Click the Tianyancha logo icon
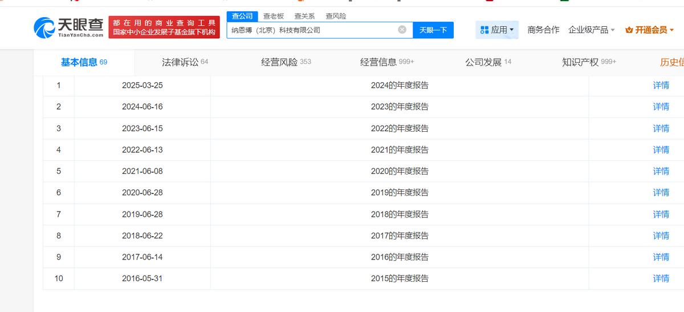This screenshot has width=684, height=312. 44,26
